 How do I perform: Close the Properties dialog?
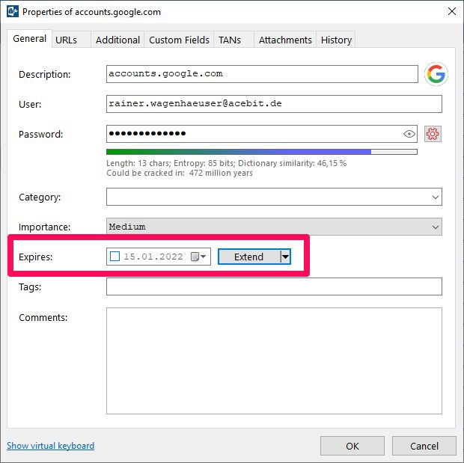point(451,11)
